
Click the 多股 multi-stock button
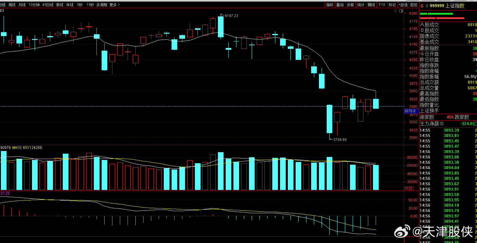click(x=351, y=5)
